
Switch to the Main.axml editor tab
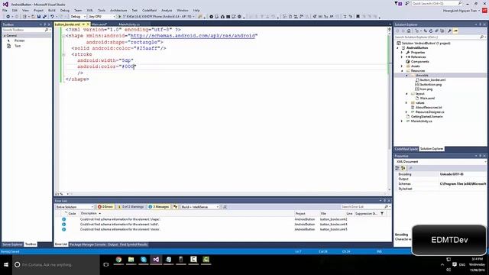pos(99,24)
